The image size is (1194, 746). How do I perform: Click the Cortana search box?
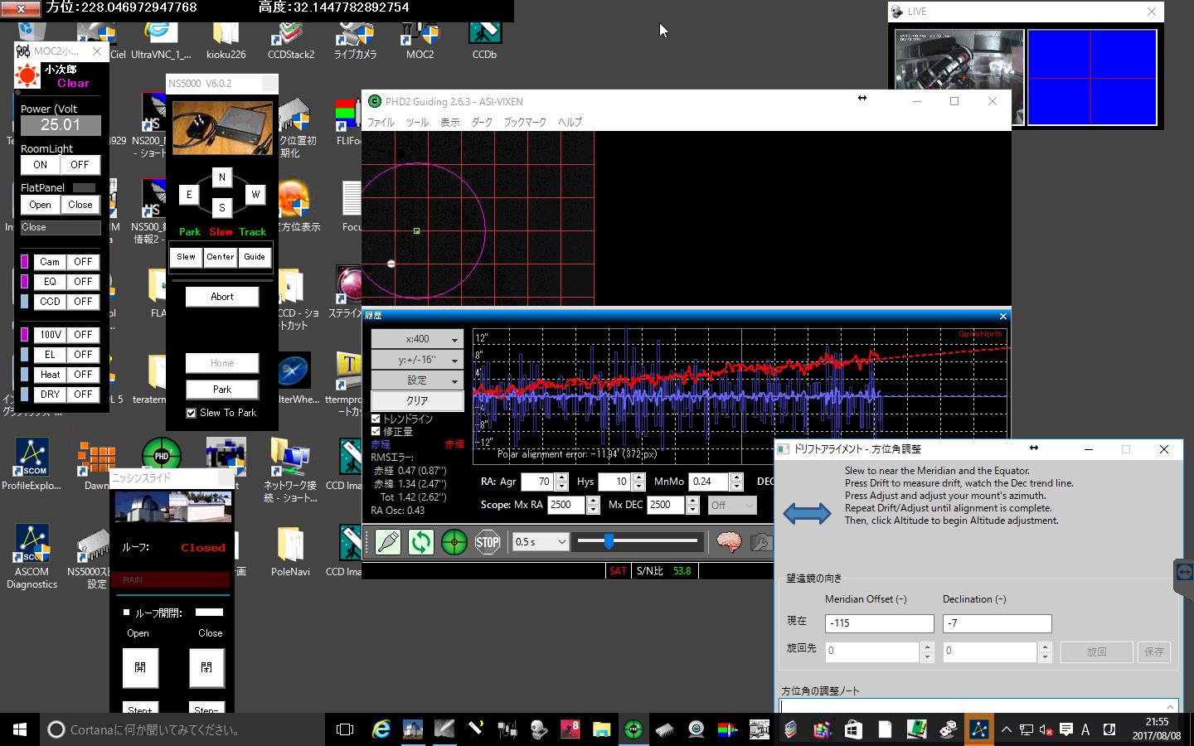(x=182, y=729)
